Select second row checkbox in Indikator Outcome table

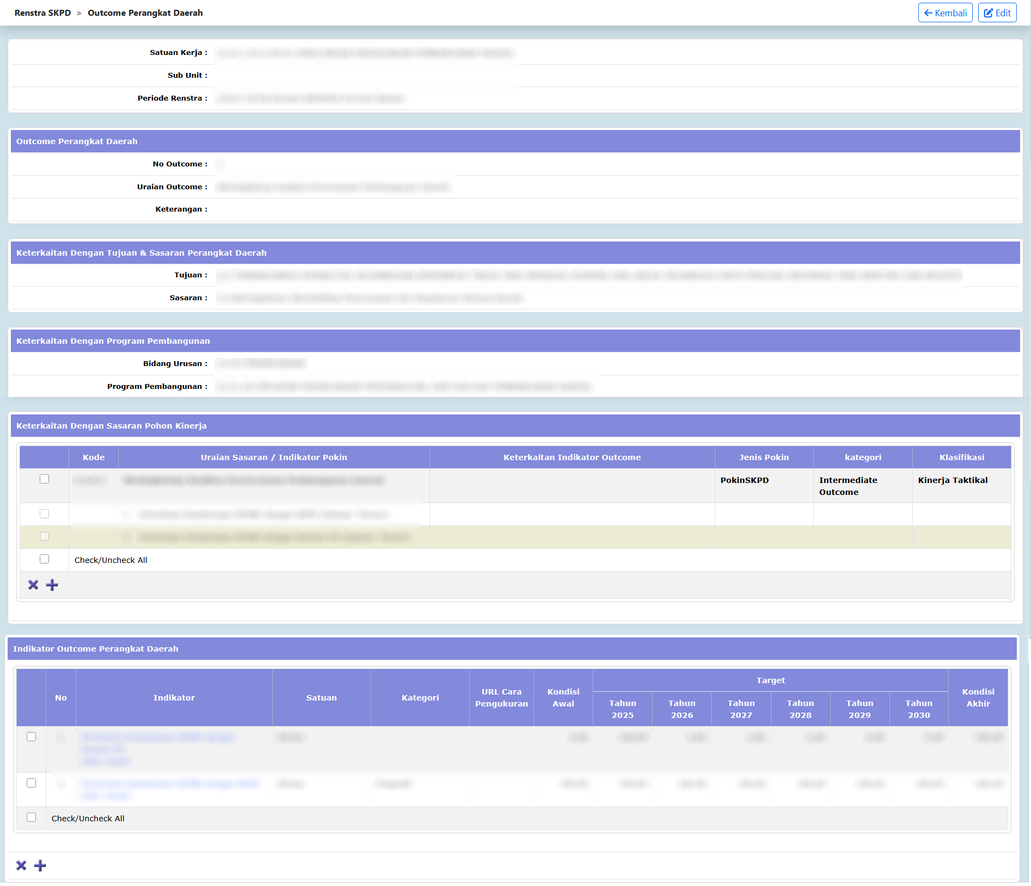[32, 783]
